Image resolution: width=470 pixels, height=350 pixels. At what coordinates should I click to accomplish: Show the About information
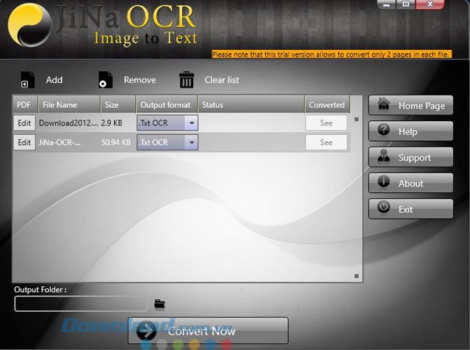411,183
